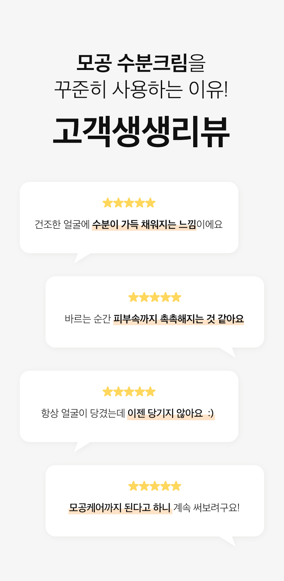Screen dimensions: 284x581
Task: Click the first star above "수분이 가득" review
Action: click(x=108, y=203)
